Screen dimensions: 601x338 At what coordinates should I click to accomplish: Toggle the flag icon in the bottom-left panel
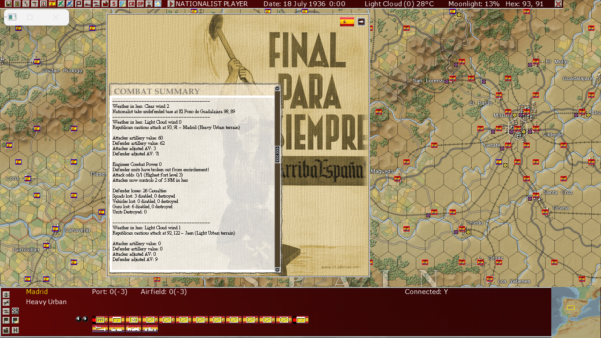(x=6, y=320)
